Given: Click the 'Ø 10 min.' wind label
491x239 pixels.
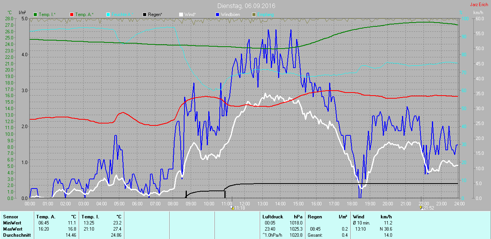Looking at the screenshot, I should pyautogui.click(x=361, y=223).
